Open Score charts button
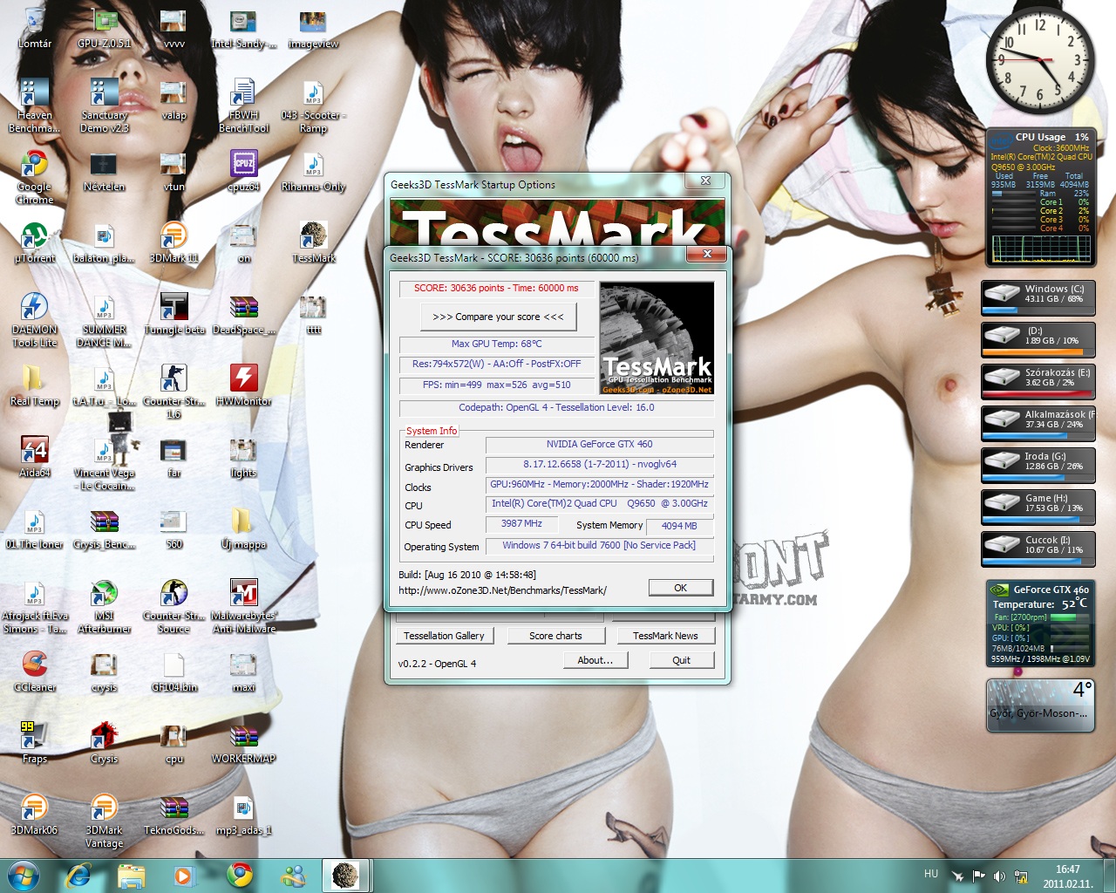Viewport: 1116px width, 893px height. (555, 636)
